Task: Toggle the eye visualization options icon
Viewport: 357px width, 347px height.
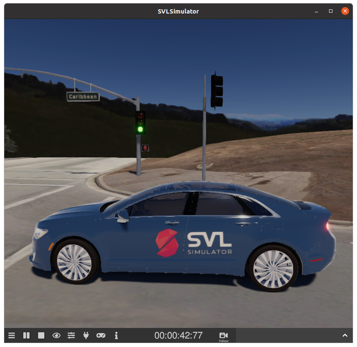Action: pos(56,336)
